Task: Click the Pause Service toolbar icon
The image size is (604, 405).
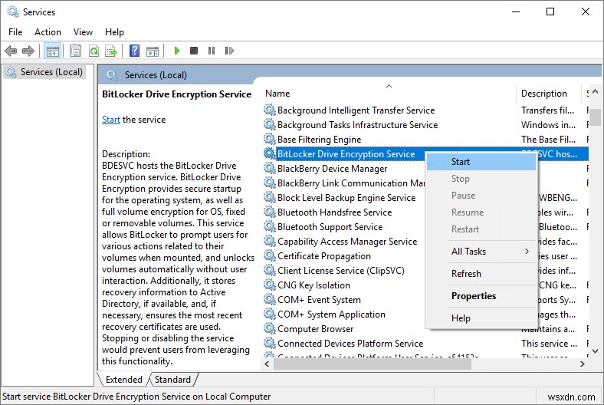Action: [212, 51]
